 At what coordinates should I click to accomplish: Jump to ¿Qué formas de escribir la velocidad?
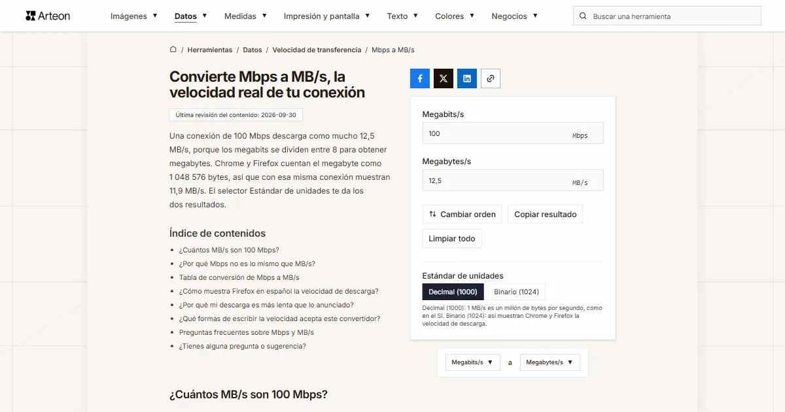(x=280, y=318)
